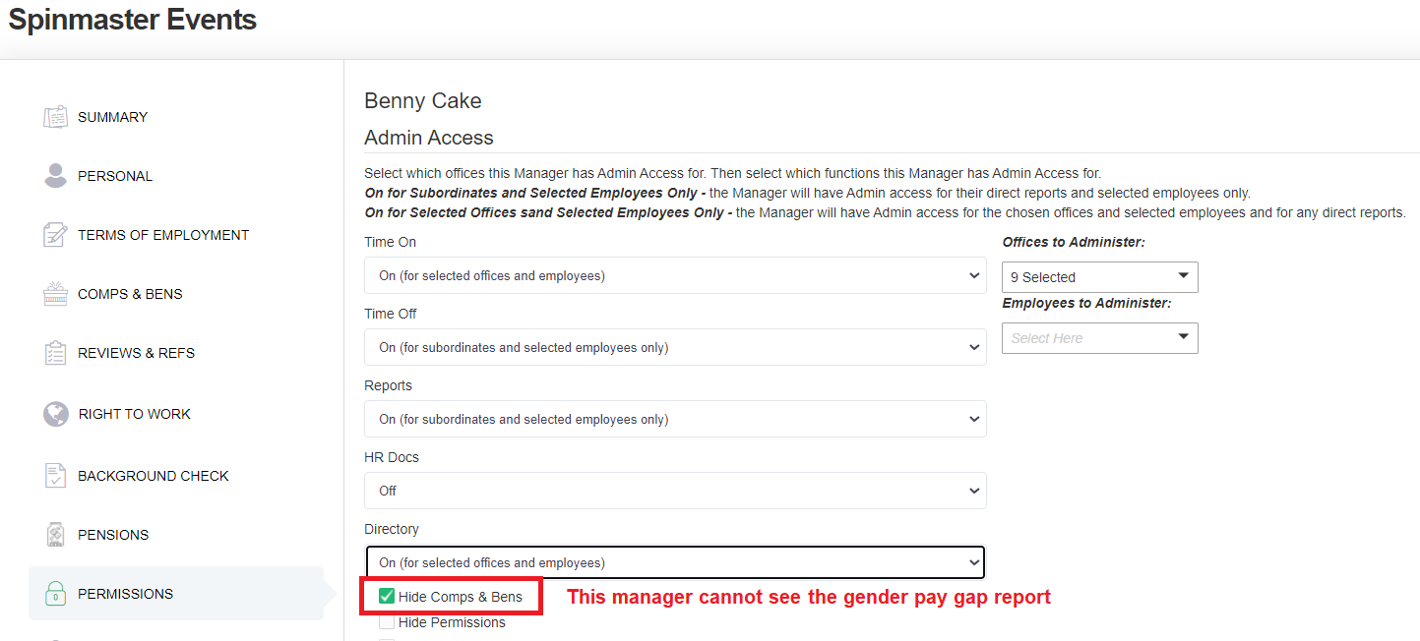The image size is (1420, 641).
Task: Uncheck the Hide Comps & Bens checkbox
Action: [x=387, y=597]
